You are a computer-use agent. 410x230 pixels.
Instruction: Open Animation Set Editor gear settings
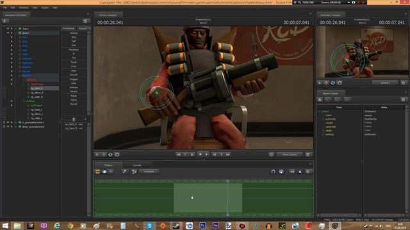[85, 21]
